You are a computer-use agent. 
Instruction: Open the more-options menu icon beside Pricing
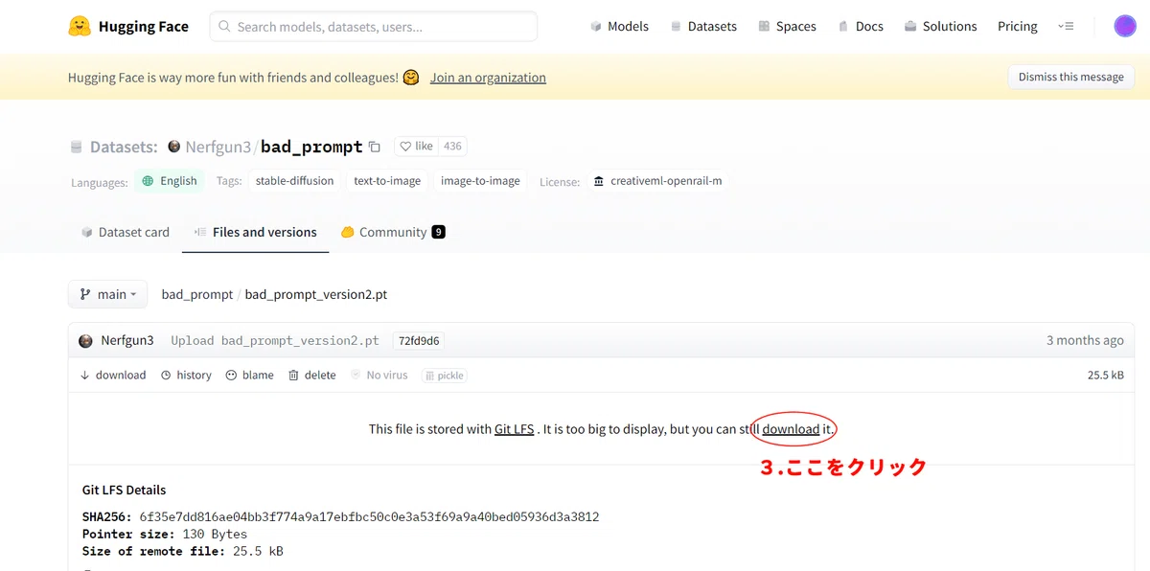pyautogui.click(x=1066, y=26)
